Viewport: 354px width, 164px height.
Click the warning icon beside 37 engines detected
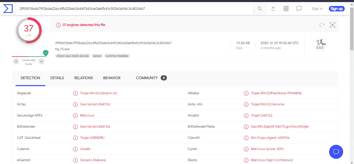[x=58, y=25]
